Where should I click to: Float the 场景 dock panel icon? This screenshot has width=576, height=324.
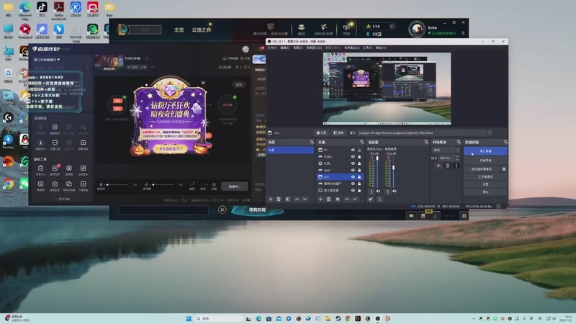coord(312,142)
